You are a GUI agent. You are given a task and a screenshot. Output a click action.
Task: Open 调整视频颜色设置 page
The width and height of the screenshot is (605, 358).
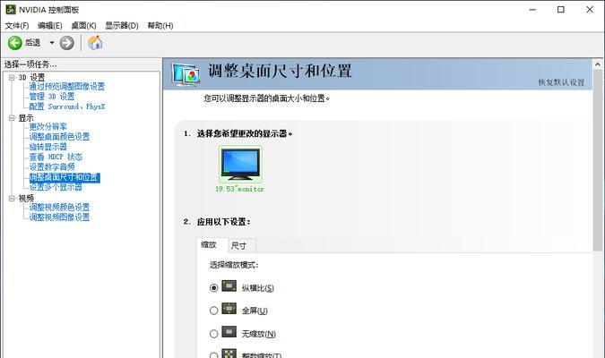59,207
